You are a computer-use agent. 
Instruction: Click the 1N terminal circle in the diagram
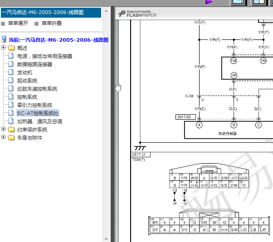(263, 61)
